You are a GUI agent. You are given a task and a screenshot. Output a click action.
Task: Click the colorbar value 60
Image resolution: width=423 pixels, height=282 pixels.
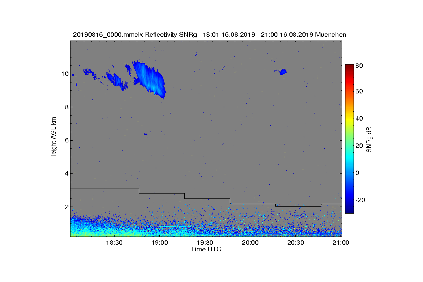[x=360, y=92]
